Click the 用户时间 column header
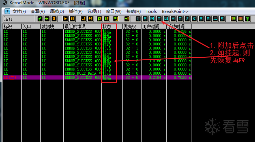Viewport: 255px width, 142px height. coord(154,26)
